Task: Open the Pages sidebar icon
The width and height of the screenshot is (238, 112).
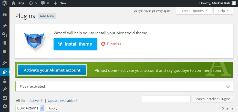Action: (x=5, y=44)
